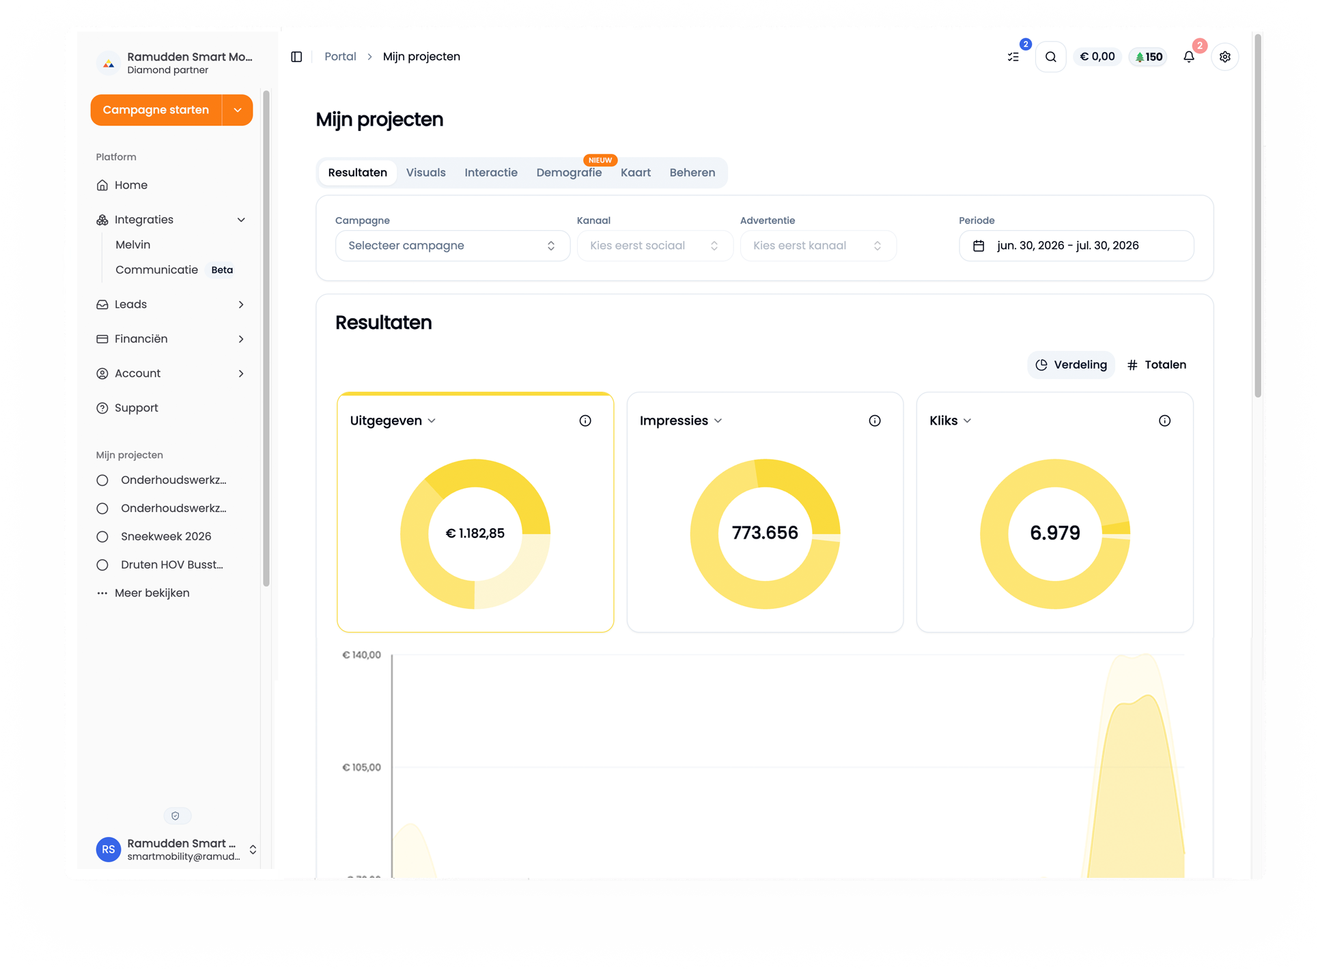Open the Periode date range field

[x=1076, y=246]
